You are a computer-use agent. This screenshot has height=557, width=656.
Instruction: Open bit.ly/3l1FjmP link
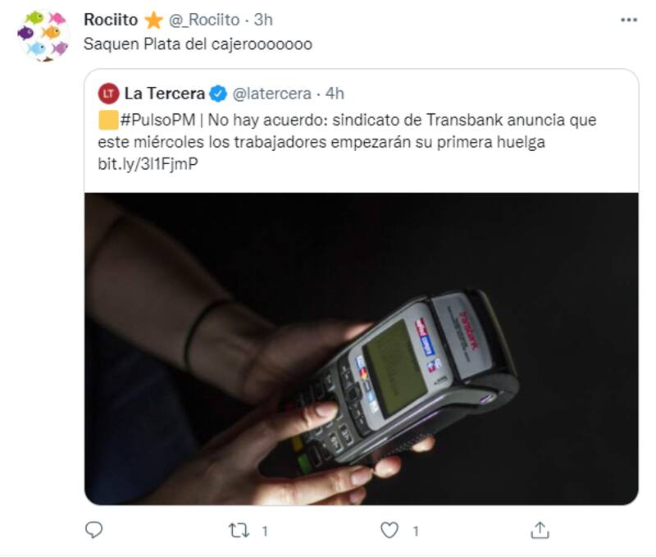tap(148, 163)
